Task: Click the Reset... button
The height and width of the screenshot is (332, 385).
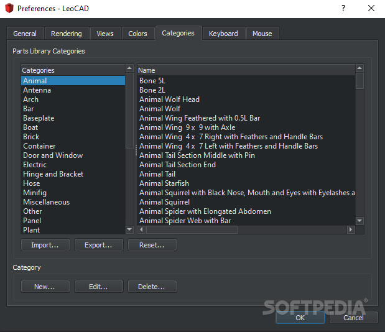Action: [152, 245]
